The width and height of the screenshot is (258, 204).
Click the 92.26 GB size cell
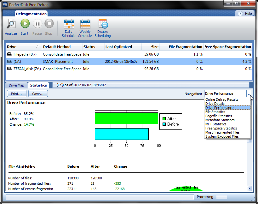(x=152, y=69)
